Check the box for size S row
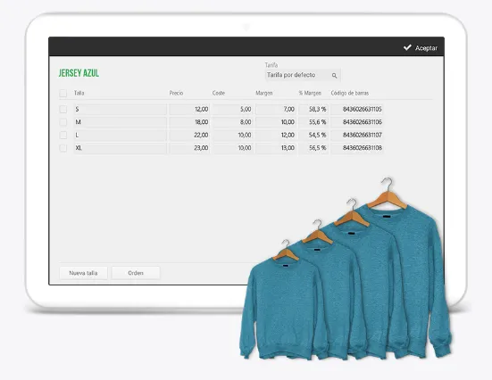492x380 pixels. pos(63,109)
